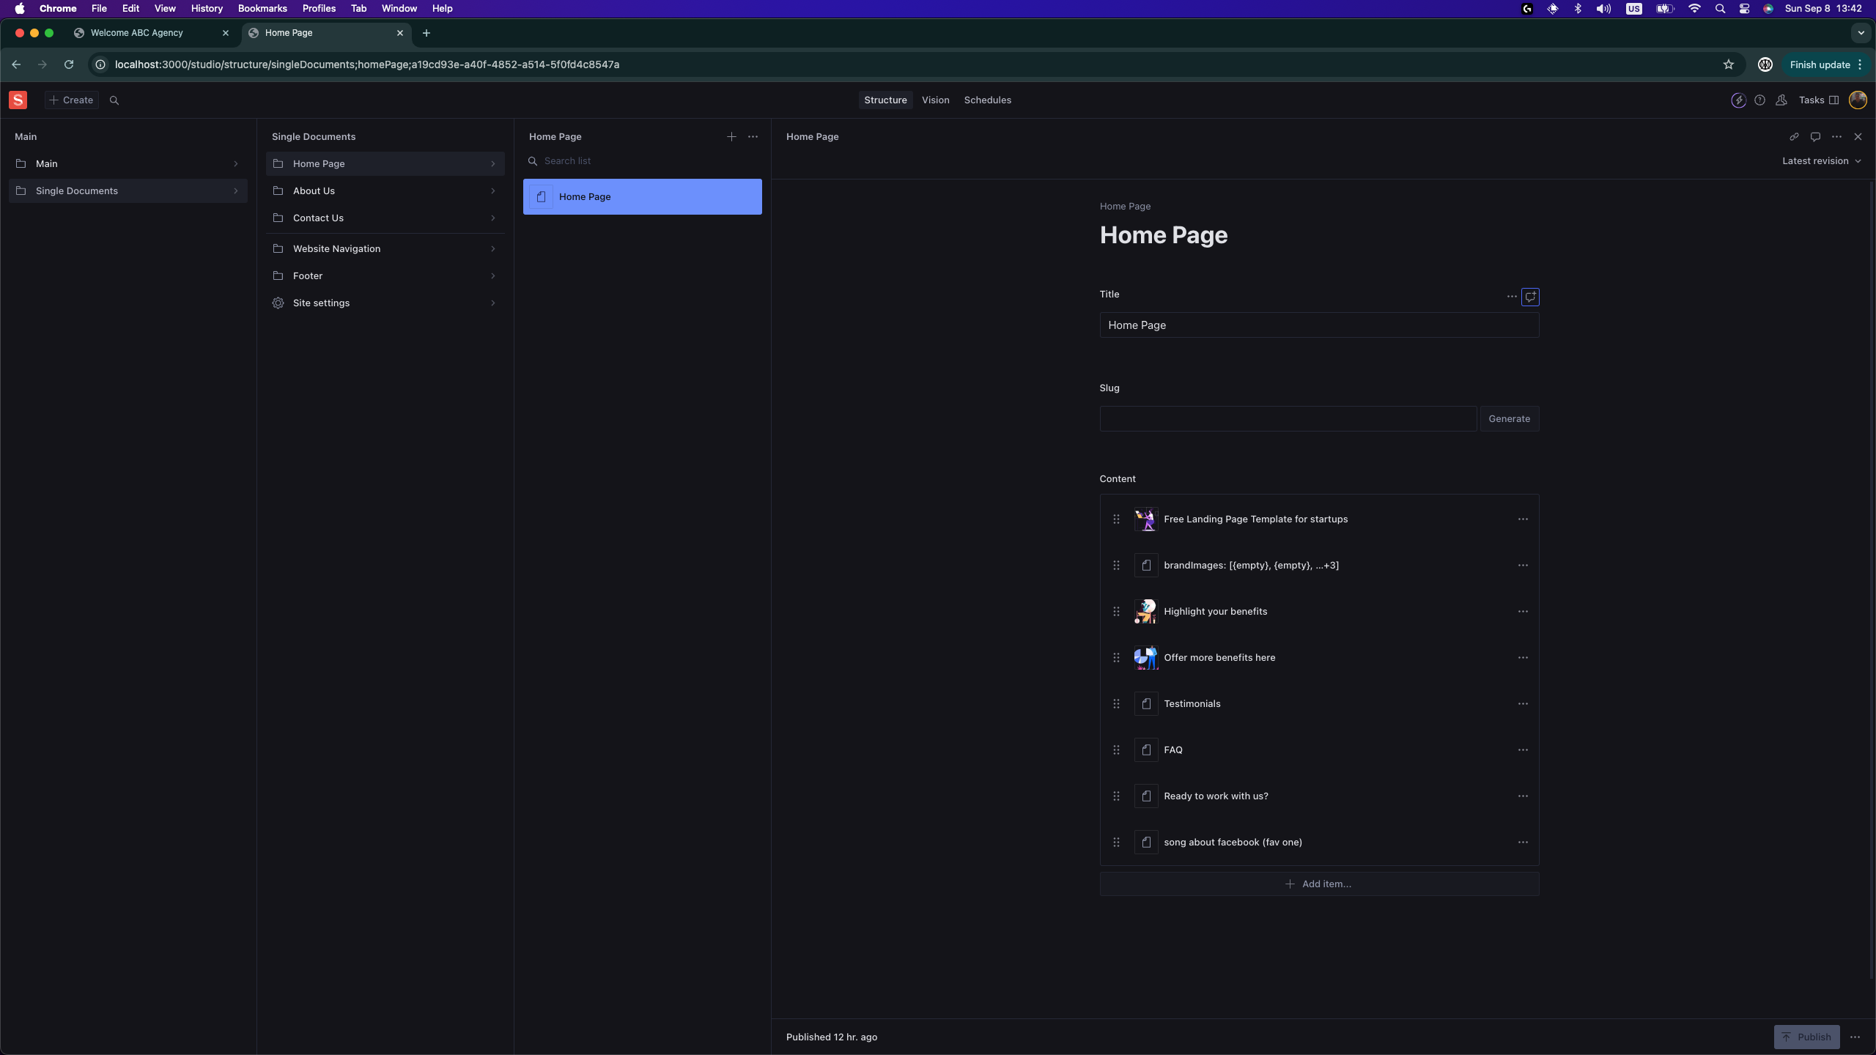Expand the Site settings item
The height and width of the screenshot is (1055, 1876).
pyautogui.click(x=384, y=303)
